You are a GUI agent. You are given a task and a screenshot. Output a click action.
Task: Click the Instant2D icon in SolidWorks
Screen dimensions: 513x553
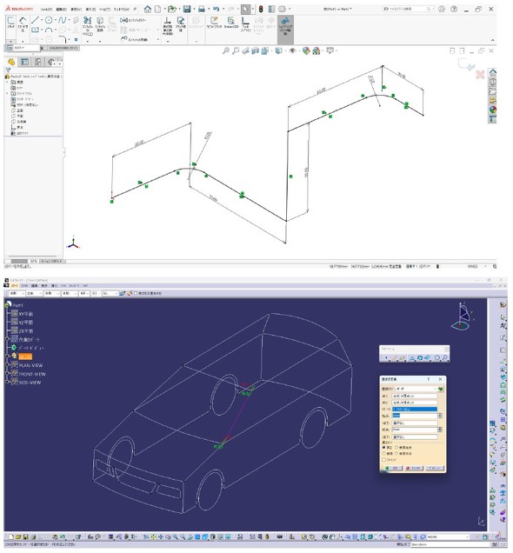click(x=230, y=23)
